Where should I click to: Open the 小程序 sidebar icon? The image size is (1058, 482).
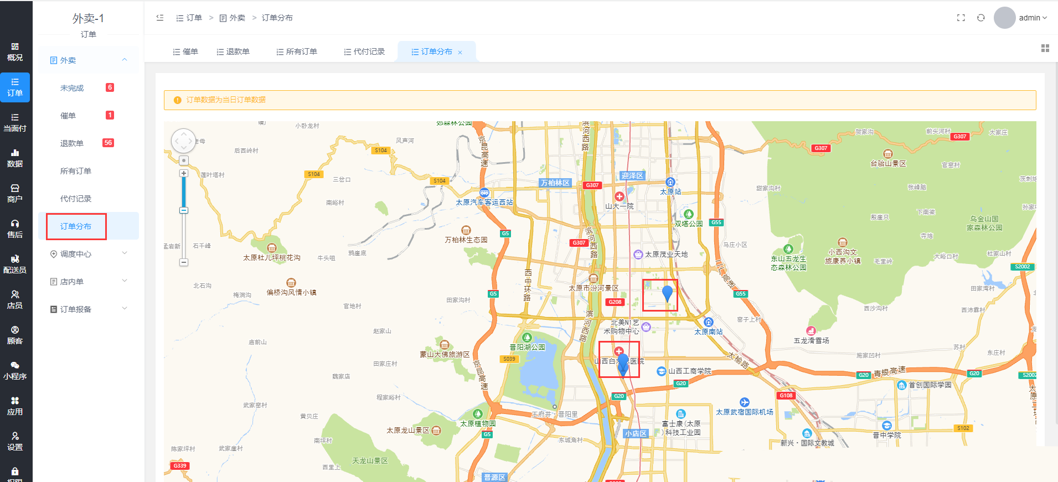point(15,371)
